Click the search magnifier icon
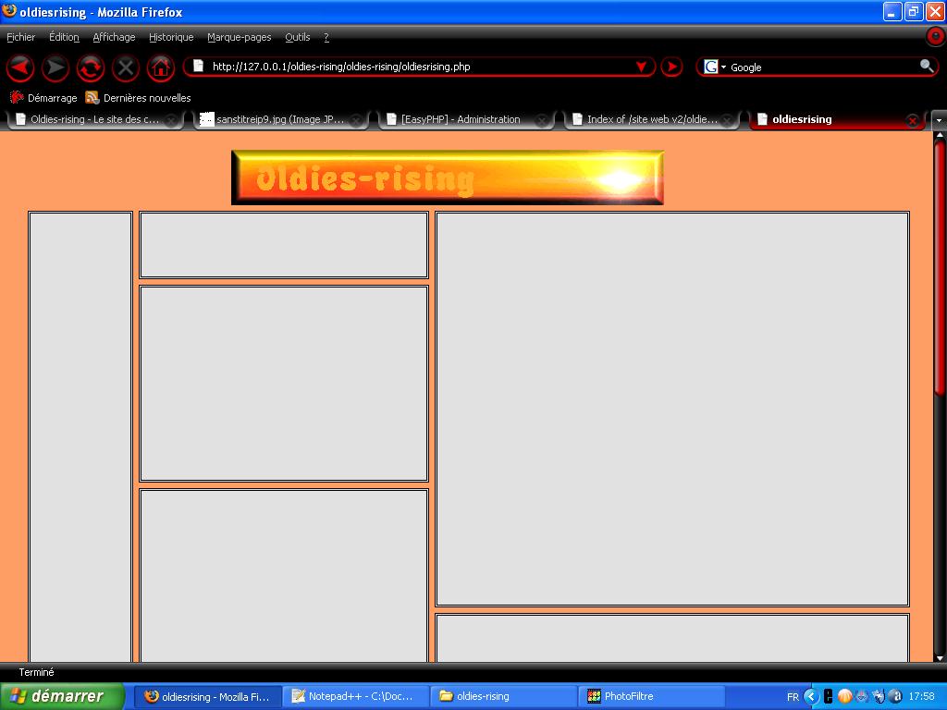Screen dimensions: 947x710 926,67
